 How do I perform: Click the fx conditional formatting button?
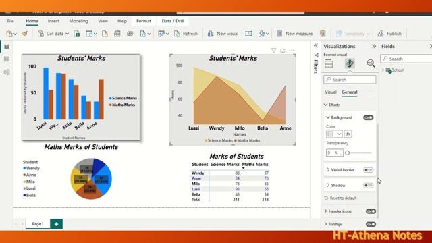point(348,134)
